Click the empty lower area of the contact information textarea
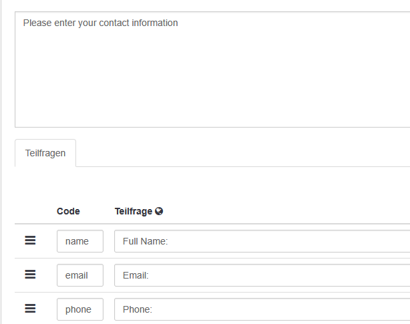The height and width of the screenshot is (324, 410). pyautogui.click(x=200, y=87)
